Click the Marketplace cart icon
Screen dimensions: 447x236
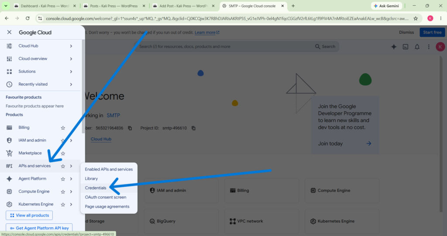[x=9, y=153]
